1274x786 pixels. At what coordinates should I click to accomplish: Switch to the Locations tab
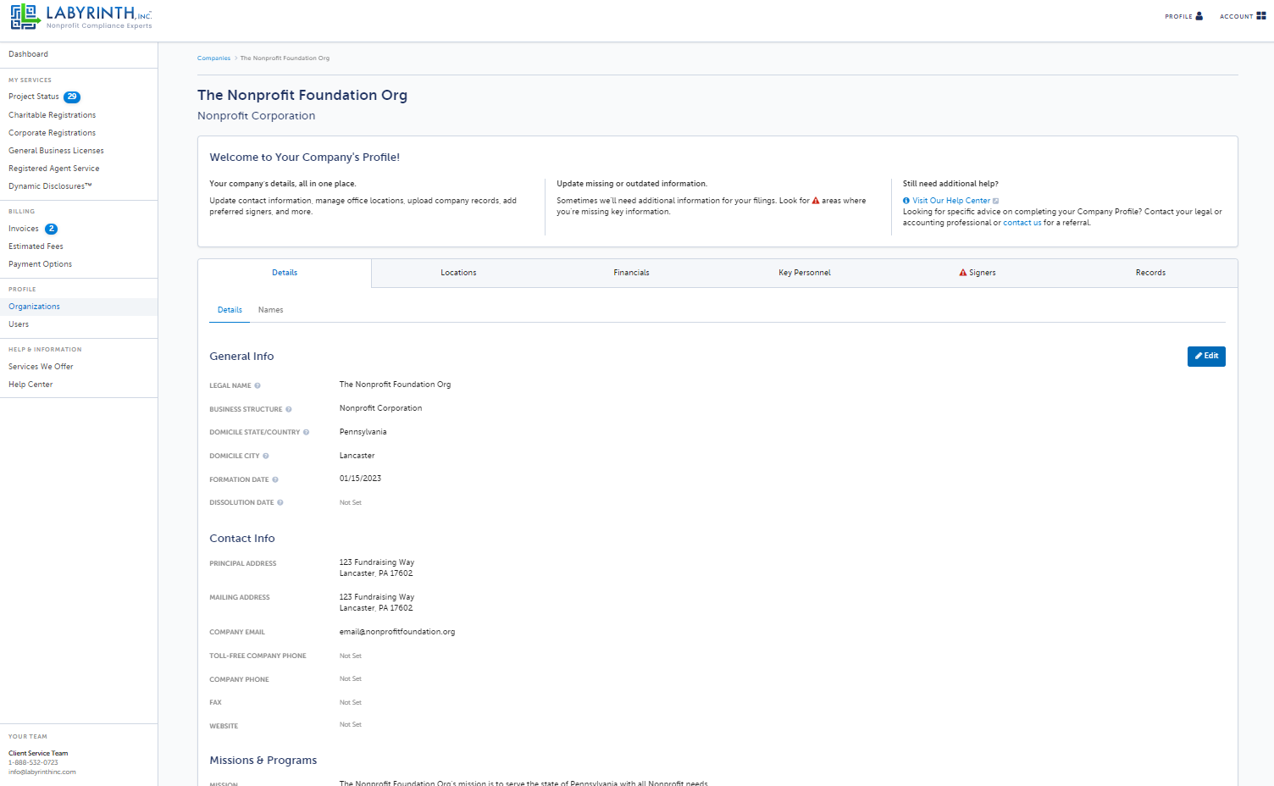click(x=458, y=273)
